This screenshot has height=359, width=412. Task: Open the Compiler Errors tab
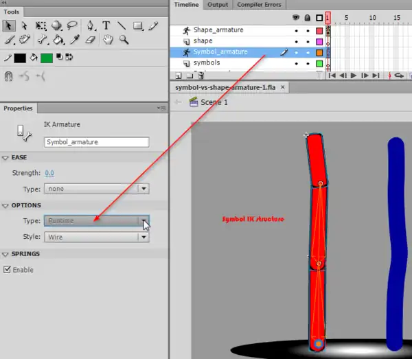(x=258, y=5)
